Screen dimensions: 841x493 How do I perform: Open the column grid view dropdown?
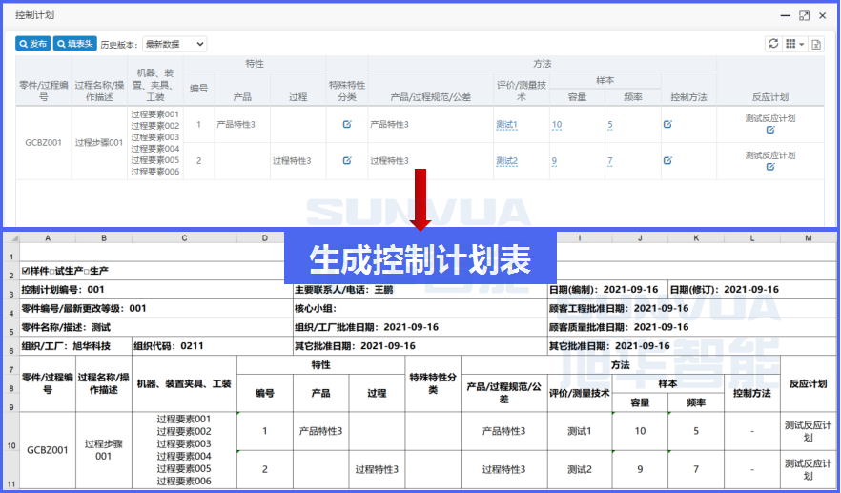(x=794, y=44)
